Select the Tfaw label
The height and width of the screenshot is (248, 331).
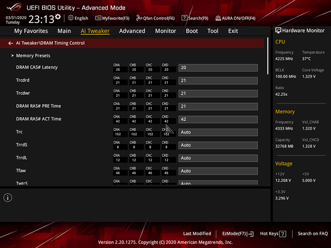pyautogui.click(x=21, y=171)
